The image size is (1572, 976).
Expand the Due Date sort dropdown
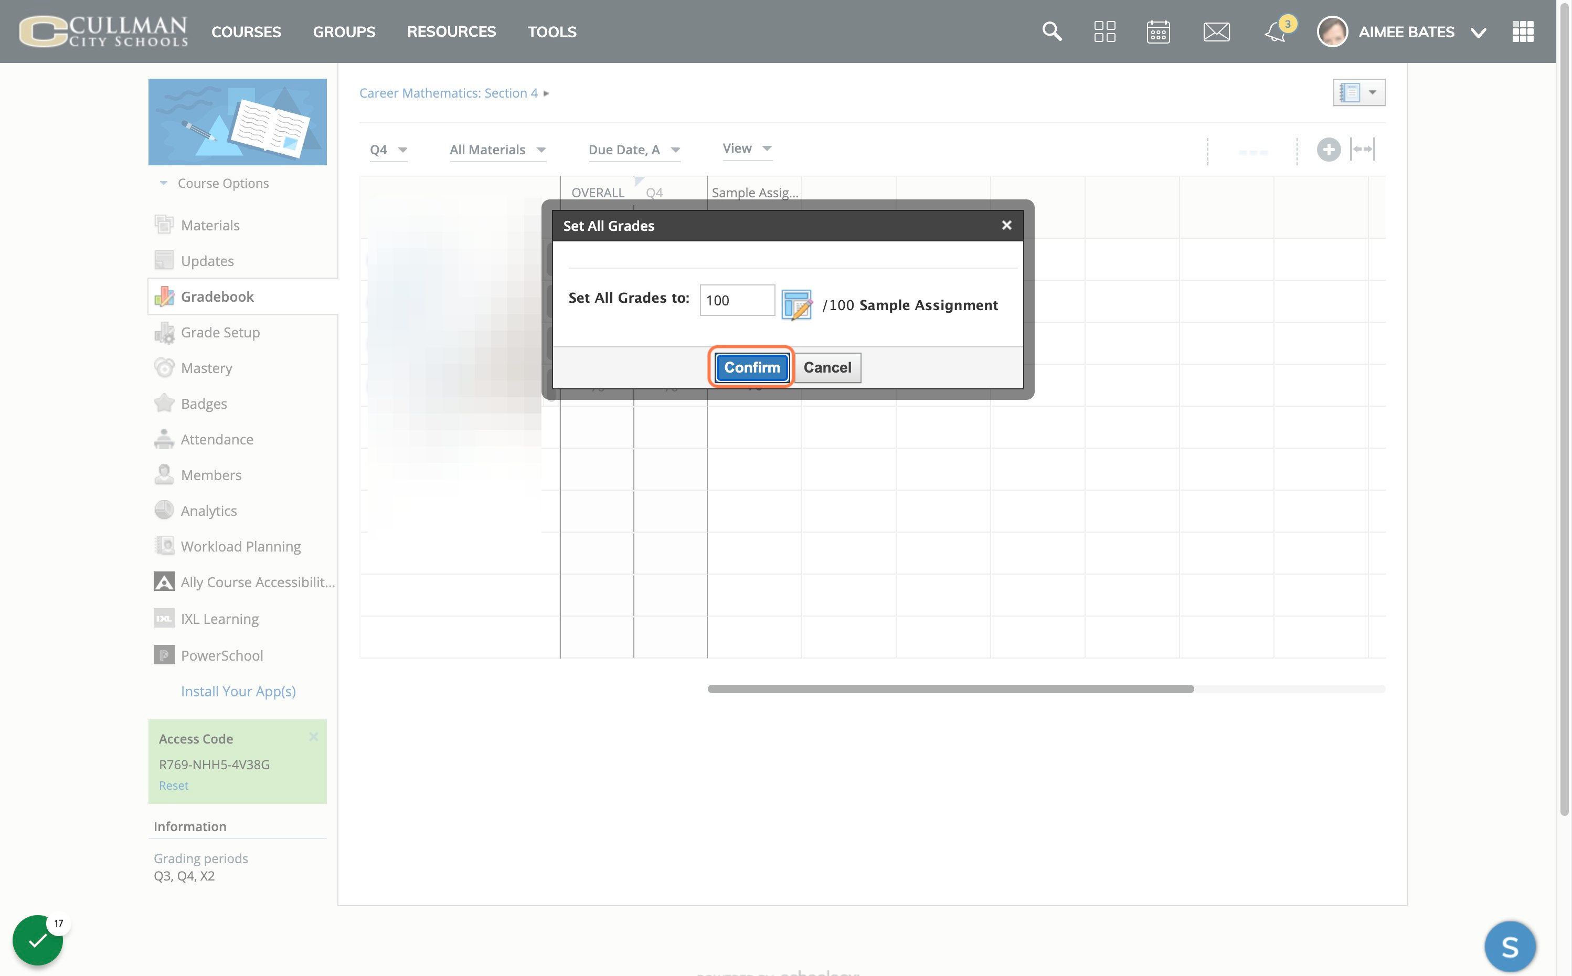(x=634, y=150)
